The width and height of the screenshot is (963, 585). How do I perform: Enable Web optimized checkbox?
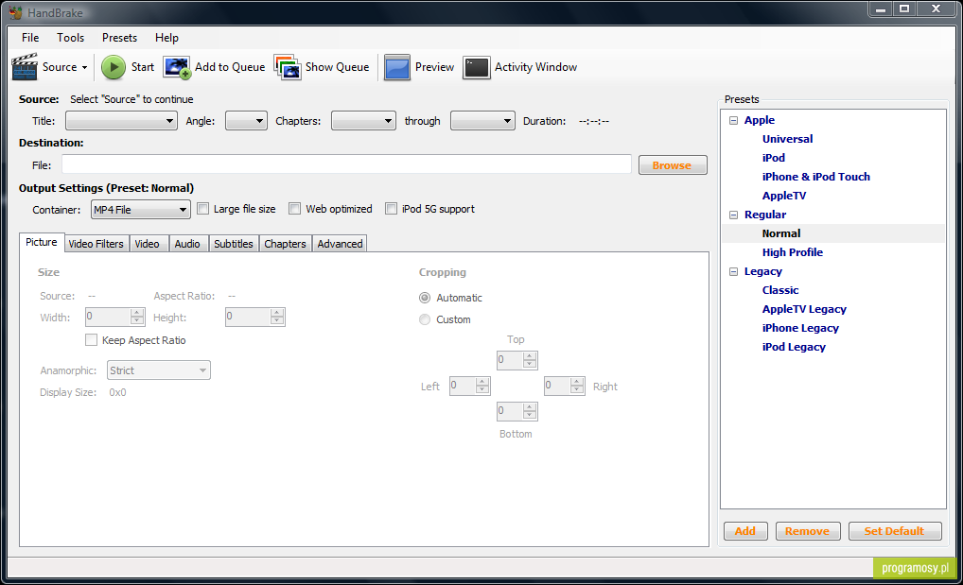[x=295, y=209]
